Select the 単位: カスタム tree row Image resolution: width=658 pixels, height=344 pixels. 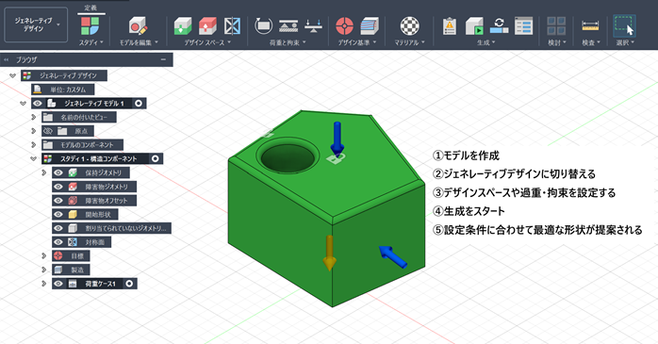pos(62,90)
